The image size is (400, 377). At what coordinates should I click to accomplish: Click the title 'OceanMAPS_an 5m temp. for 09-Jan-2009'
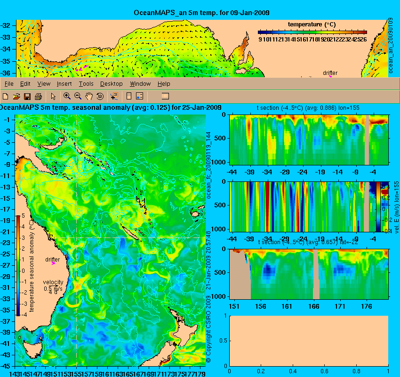tap(201, 13)
